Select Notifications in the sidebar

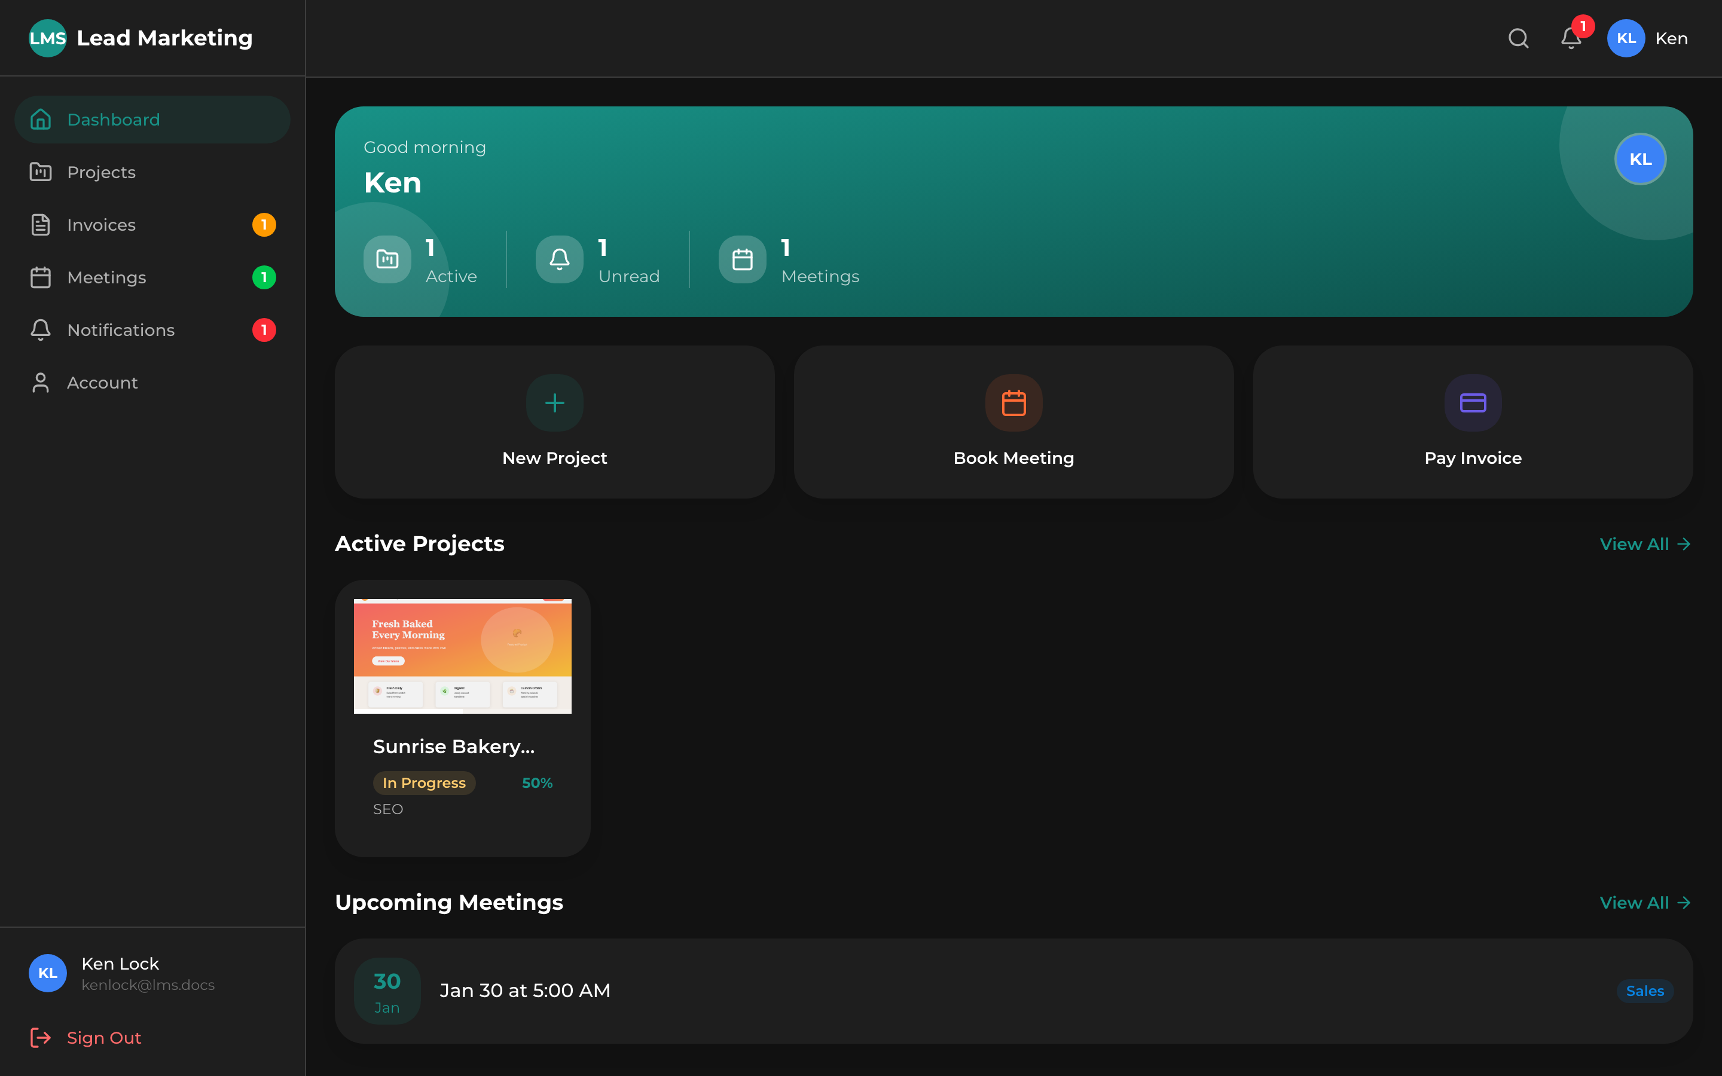click(x=121, y=329)
